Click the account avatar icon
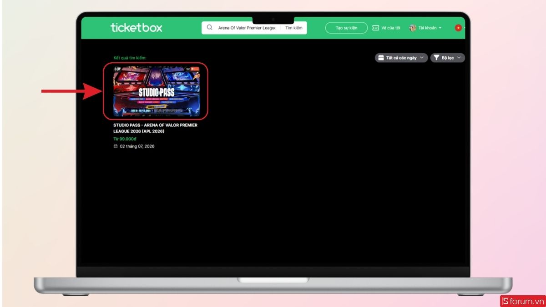 [x=413, y=28]
